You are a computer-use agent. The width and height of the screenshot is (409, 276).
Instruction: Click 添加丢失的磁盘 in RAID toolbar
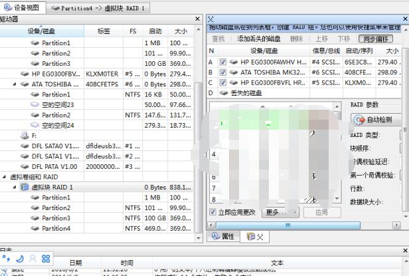pyautogui.click(x=260, y=39)
